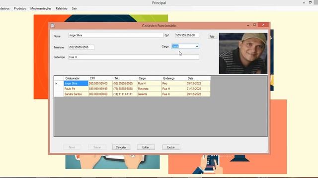Click the Cargo column header in grid
Image resolution: width=318 pixels, height=178 pixels.
pos(149,78)
